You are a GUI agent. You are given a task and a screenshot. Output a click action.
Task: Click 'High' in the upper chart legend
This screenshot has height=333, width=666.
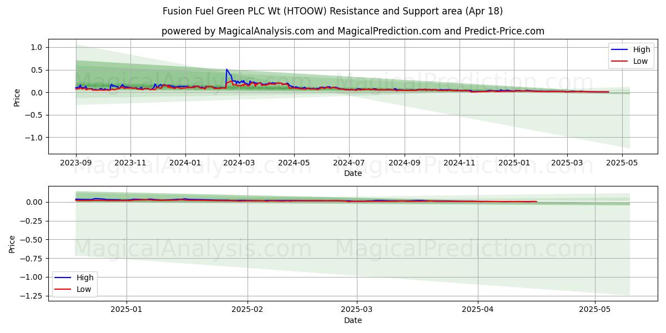(x=642, y=49)
